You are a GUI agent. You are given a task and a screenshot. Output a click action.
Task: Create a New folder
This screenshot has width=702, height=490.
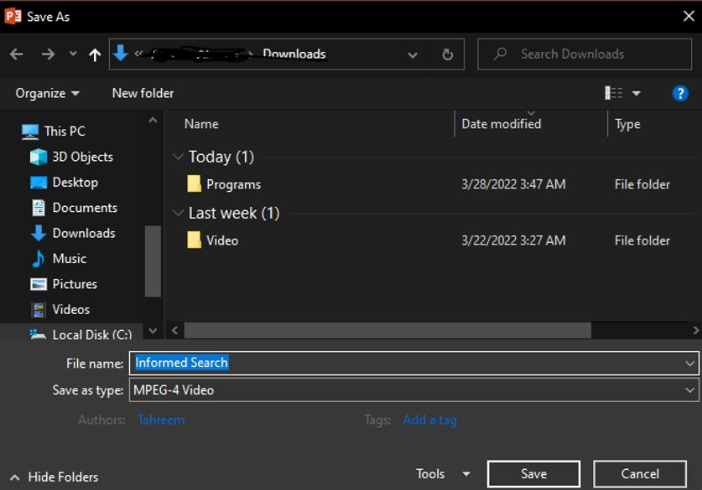(x=143, y=93)
